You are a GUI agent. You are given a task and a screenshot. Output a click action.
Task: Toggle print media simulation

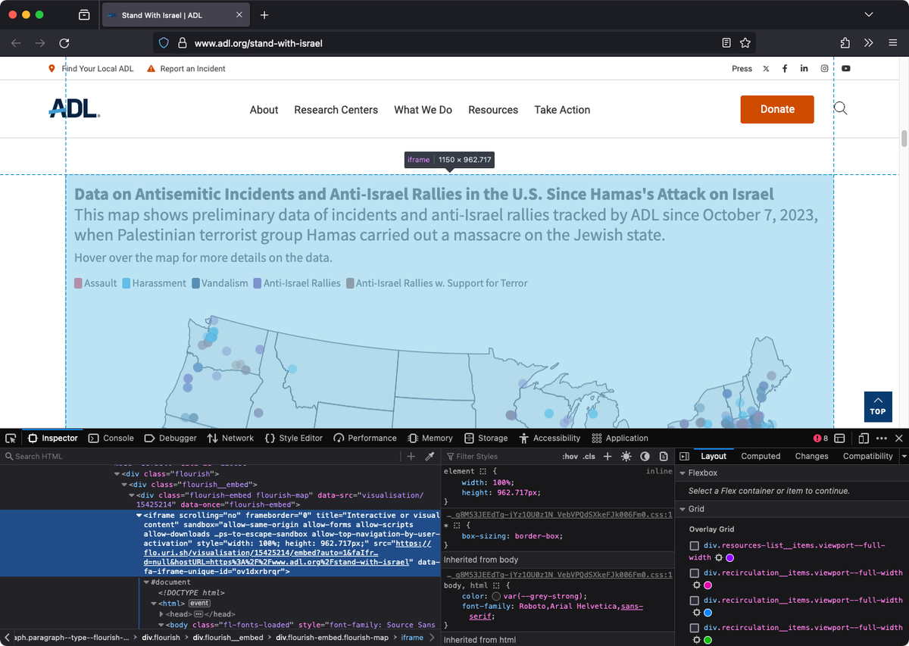(664, 457)
